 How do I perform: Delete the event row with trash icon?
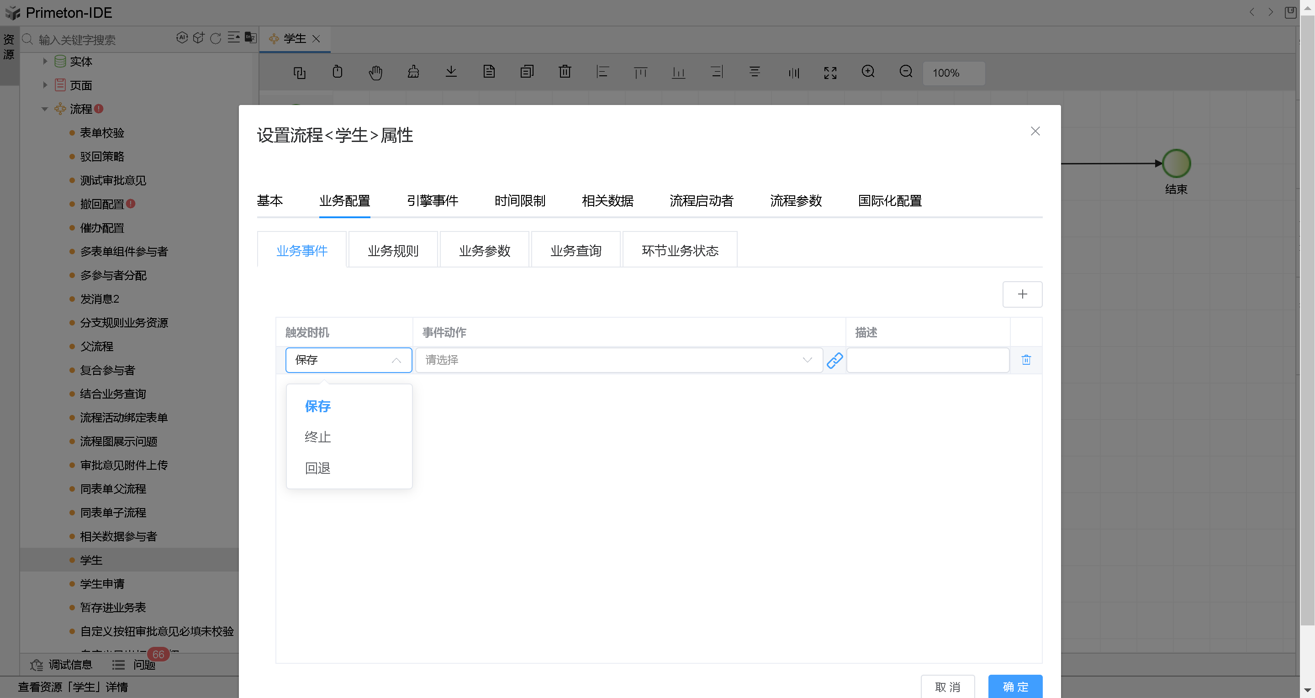1025,360
